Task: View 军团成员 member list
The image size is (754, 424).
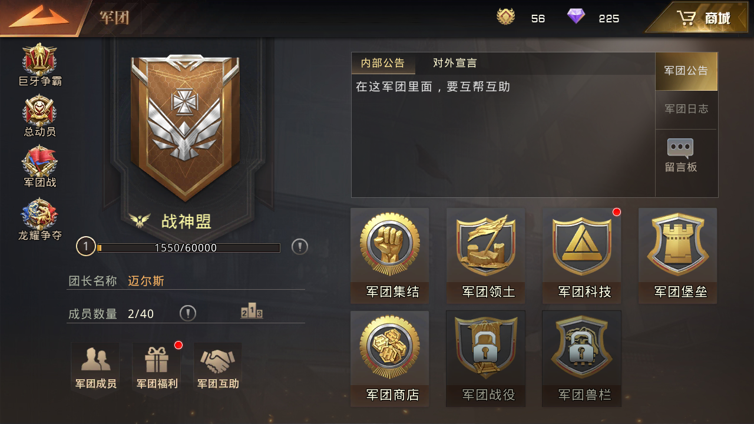Action: 95,367
